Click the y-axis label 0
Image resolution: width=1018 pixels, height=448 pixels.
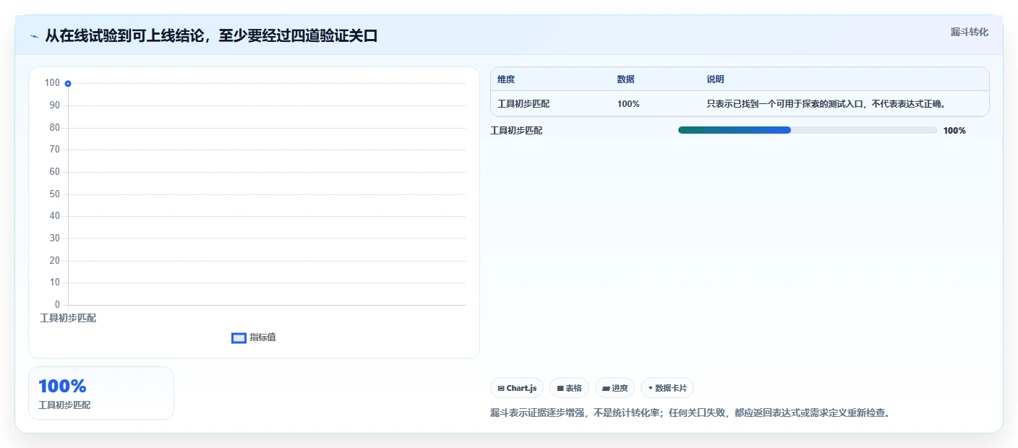click(57, 305)
